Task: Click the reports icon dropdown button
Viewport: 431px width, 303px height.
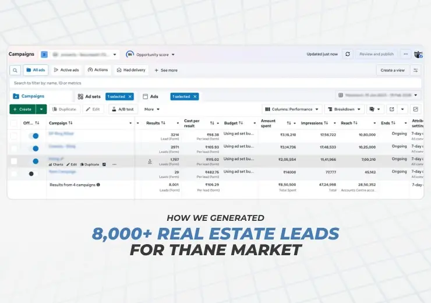Action: click(x=375, y=109)
